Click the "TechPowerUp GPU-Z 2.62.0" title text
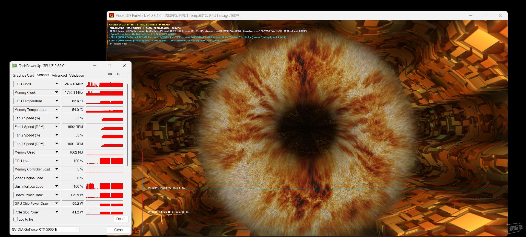Screen dimensions: 526x237 pos(41,66)
